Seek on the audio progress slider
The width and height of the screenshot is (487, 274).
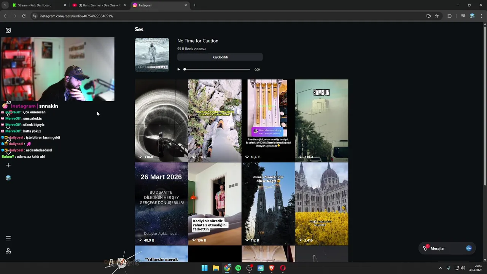click(x=217, y=69)
